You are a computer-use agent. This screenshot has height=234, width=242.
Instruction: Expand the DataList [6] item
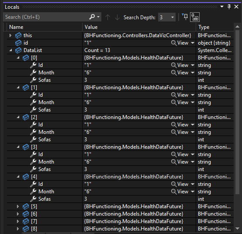tap(18, 214)
